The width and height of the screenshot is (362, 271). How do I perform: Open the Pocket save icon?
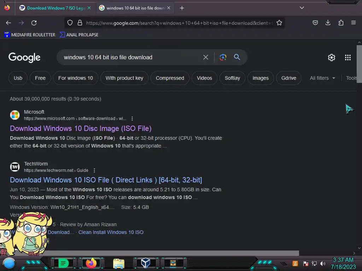315,23
